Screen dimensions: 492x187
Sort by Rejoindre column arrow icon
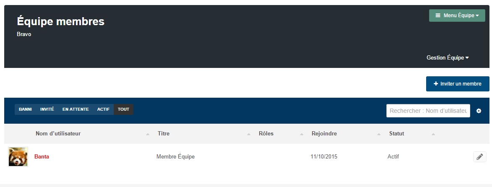379,134
